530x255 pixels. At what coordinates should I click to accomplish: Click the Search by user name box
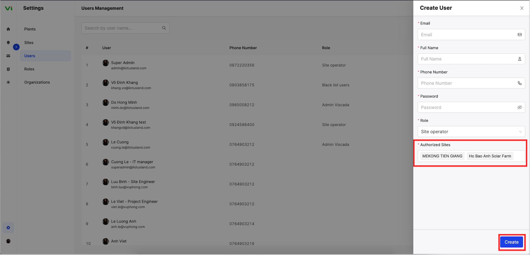coord(125,28)
